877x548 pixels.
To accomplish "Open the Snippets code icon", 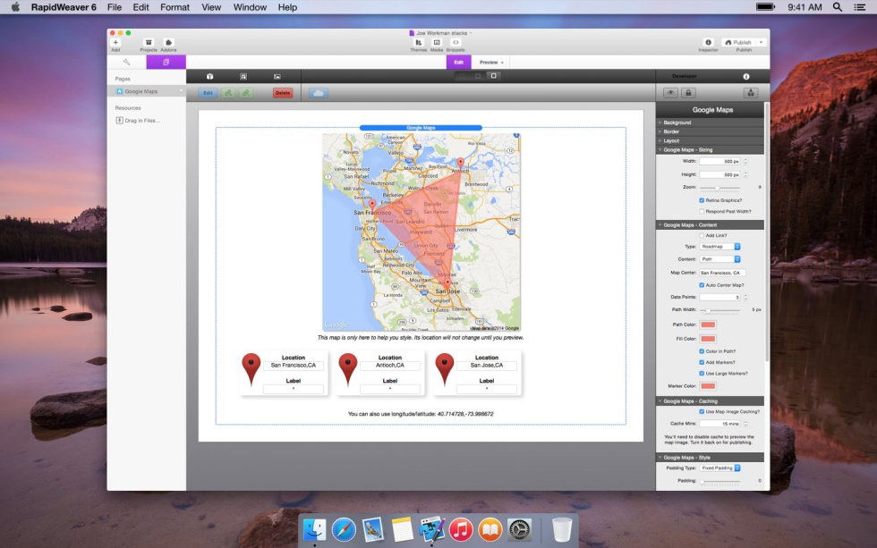I will [456, 42].
